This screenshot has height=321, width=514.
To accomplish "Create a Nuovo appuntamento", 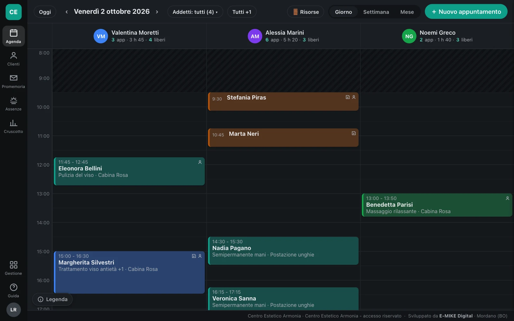I will [466, 12].
